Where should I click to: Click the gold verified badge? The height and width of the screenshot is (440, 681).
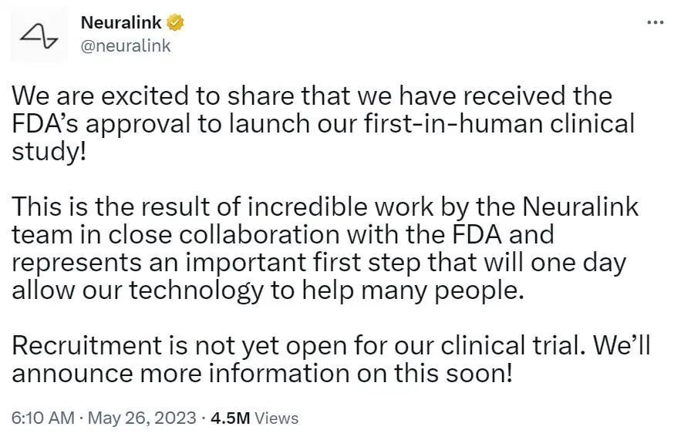(x=175, y=22)
